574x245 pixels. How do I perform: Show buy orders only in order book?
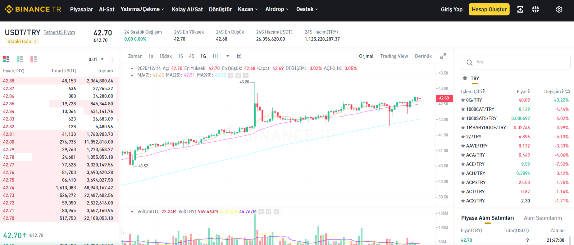[x=20, y=59]
